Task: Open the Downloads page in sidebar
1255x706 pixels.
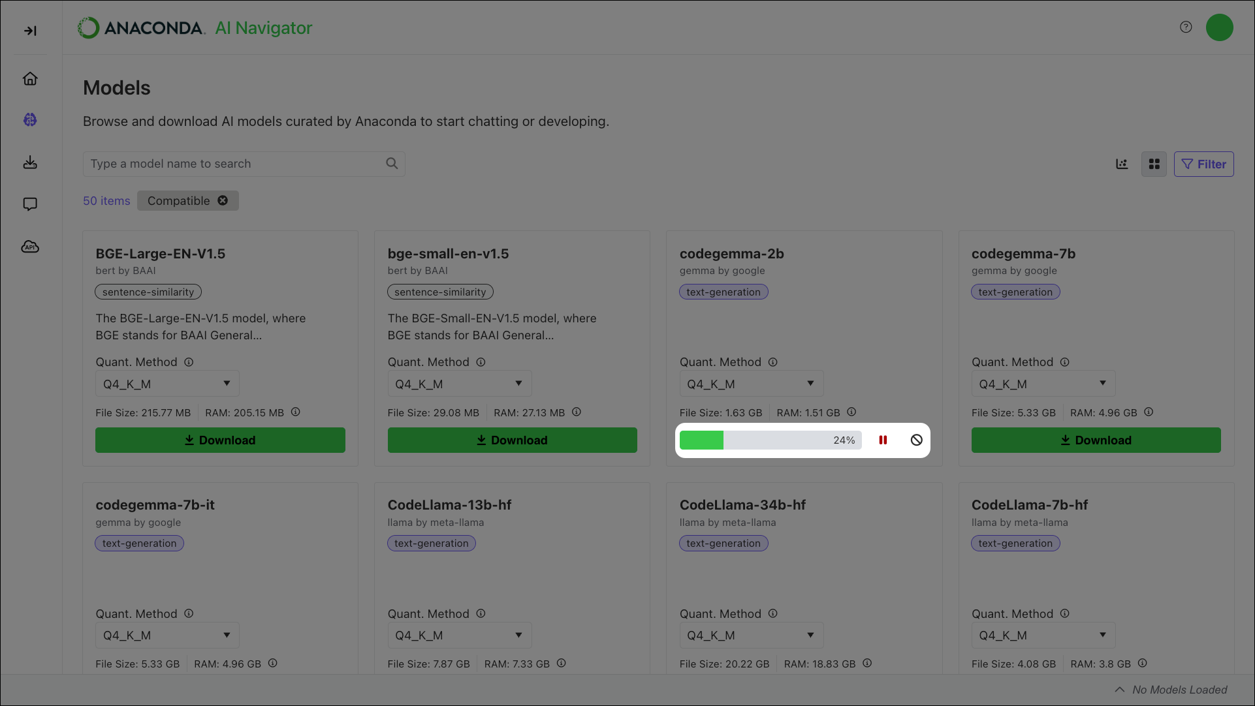Action: tap(30, 162)
